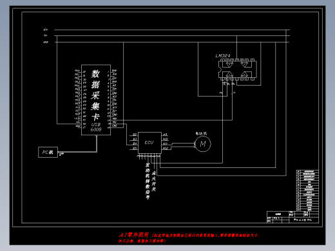Image resolution: width=335 pixels, height=251 pixels.
Task: Click the 点火开关 vertical label
Action: 154,181
